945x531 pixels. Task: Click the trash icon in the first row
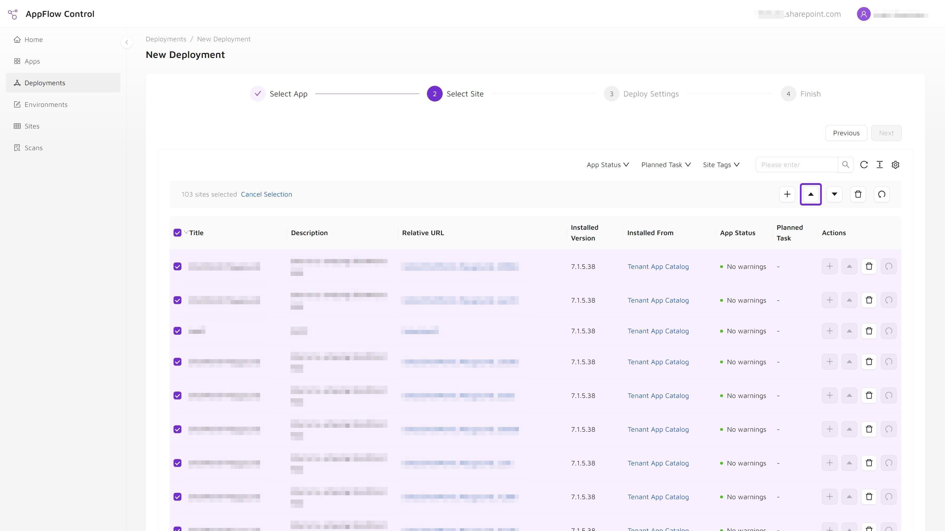(869, 266)
